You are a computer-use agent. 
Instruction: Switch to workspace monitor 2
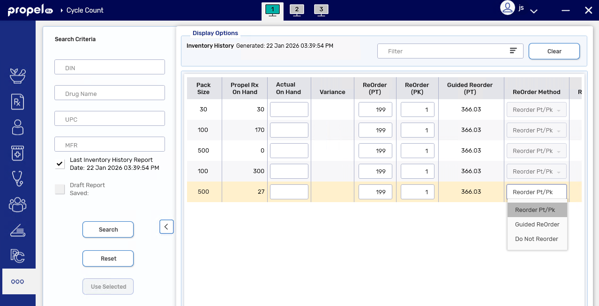296,10
